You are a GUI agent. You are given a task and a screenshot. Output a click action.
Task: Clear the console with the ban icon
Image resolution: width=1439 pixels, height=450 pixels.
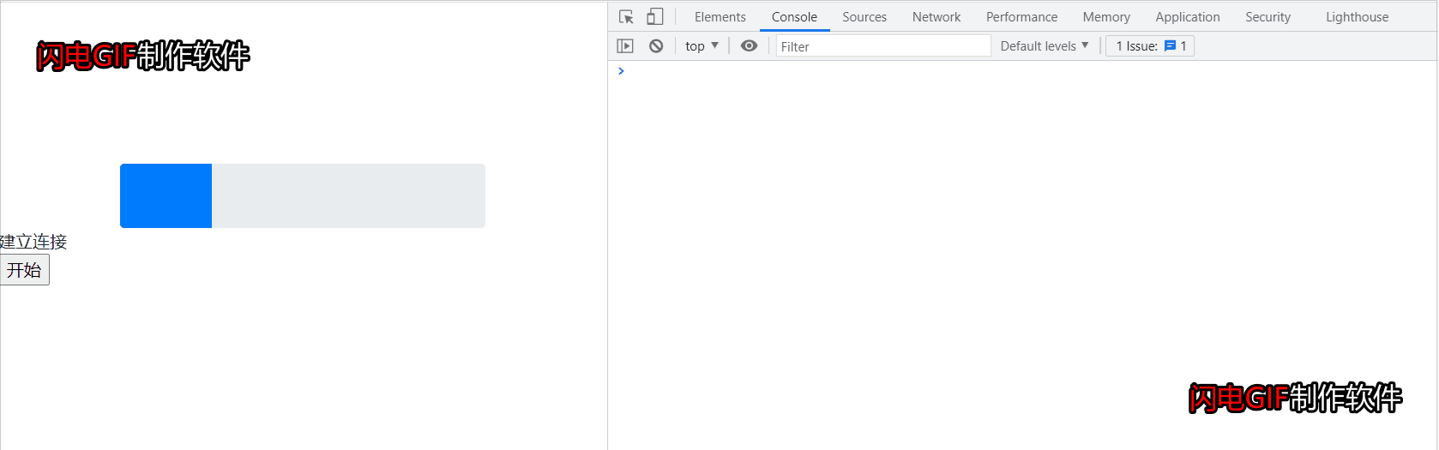click(x=656, y=46)
